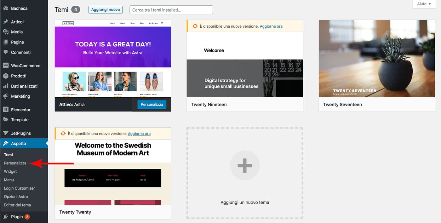Viewport: 441px width, 223px height.
Task: Click the plugin update count badge
Action: tap(27, 217)
